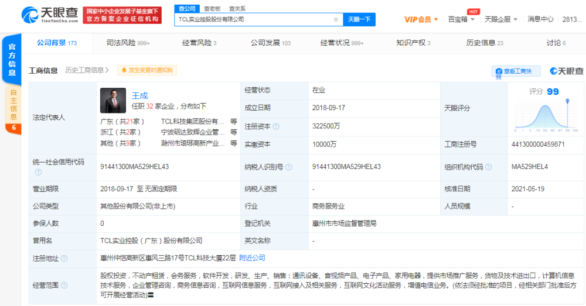This screenshot has width=586, height=306.
Task: Click the help icon next to 注册地址
Action: pos(64,258)
